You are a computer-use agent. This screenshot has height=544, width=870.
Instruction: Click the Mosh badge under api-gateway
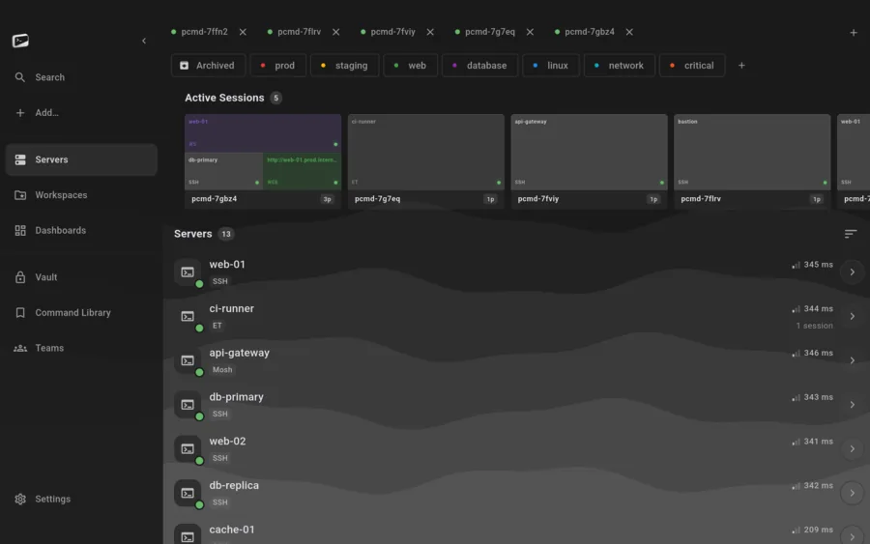pos(222,370)
